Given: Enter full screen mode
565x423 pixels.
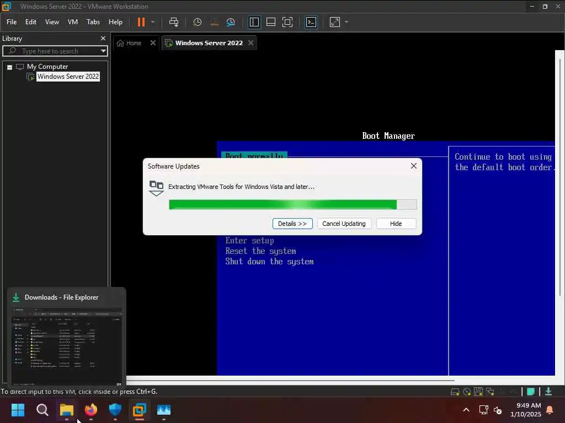Looking at the screenshot, I should [x=287, y=22].
